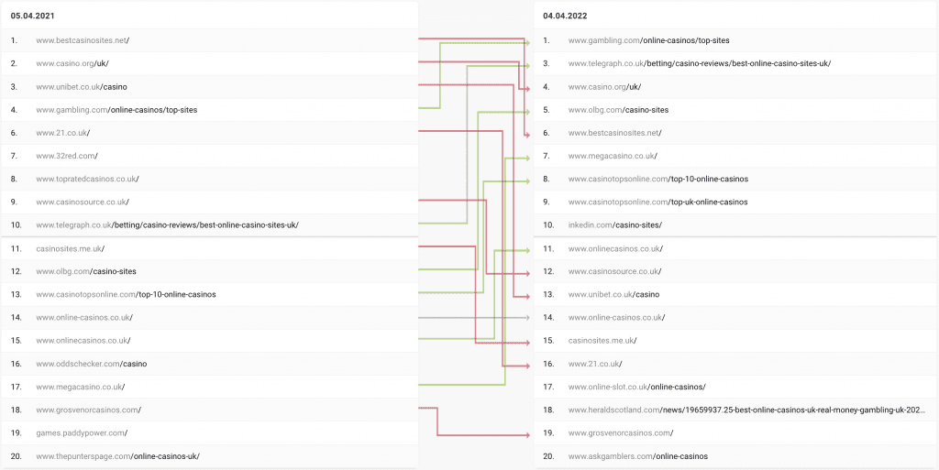Select games.paddypower.com row

210,433
